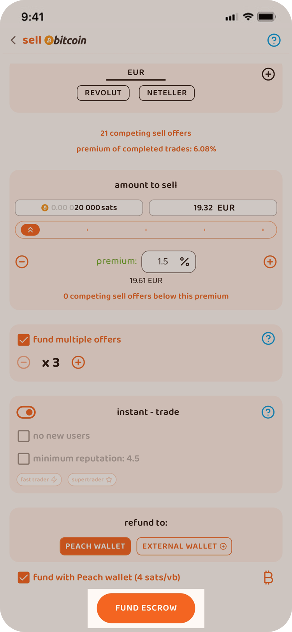This screenshot has height=632, width=292.
Task: Open the help icon in the header
Action: coord(274,40)
